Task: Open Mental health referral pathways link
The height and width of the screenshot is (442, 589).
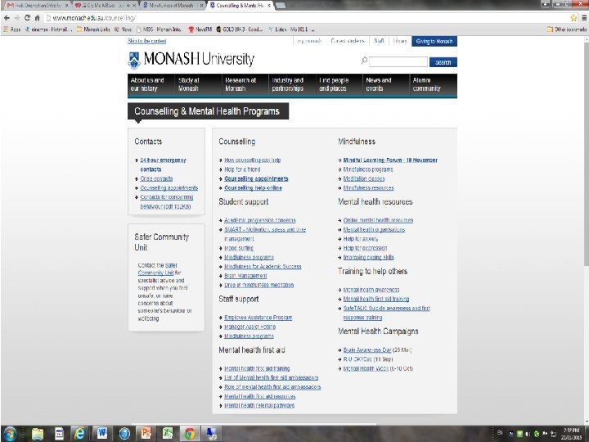Action: (259, 405)
